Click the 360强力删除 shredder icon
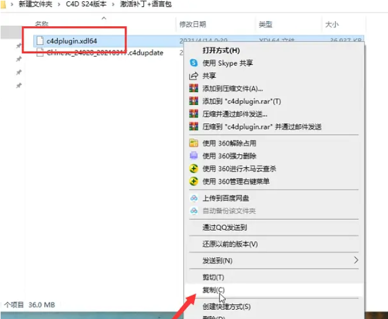 pyautogui.click(x=194, y=156)
